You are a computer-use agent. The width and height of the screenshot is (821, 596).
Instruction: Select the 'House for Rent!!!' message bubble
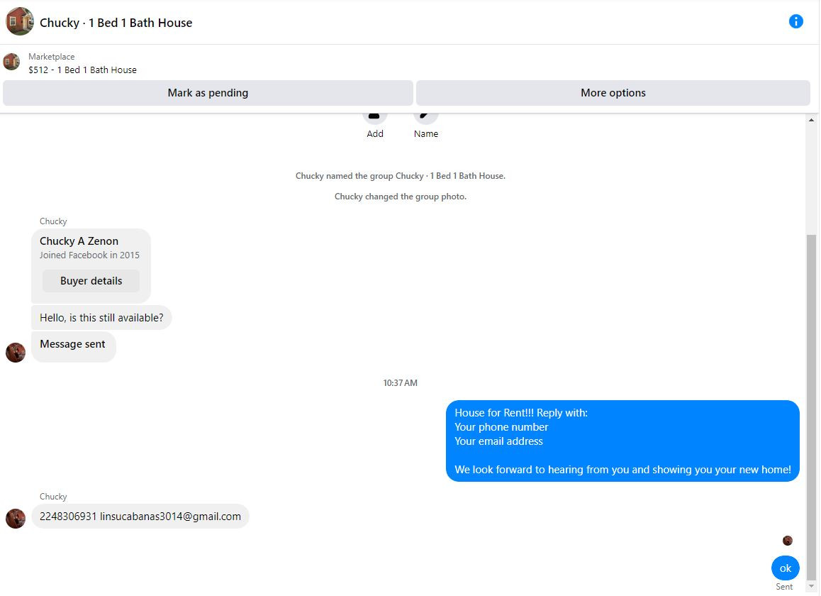[622, 441]
